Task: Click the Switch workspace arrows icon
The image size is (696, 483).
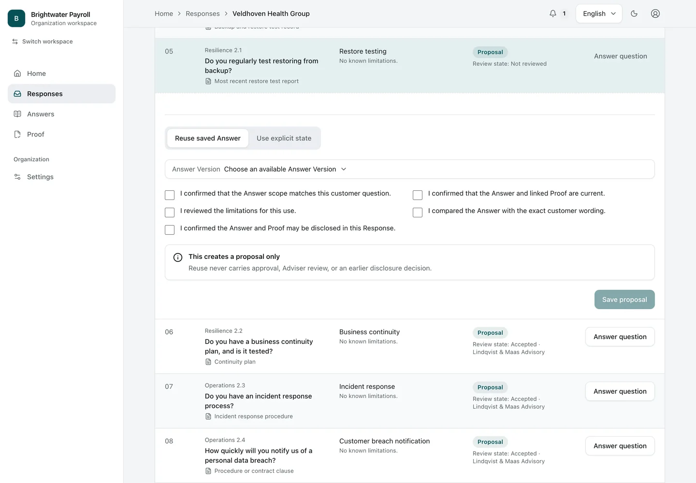Action: coord(15,42)
